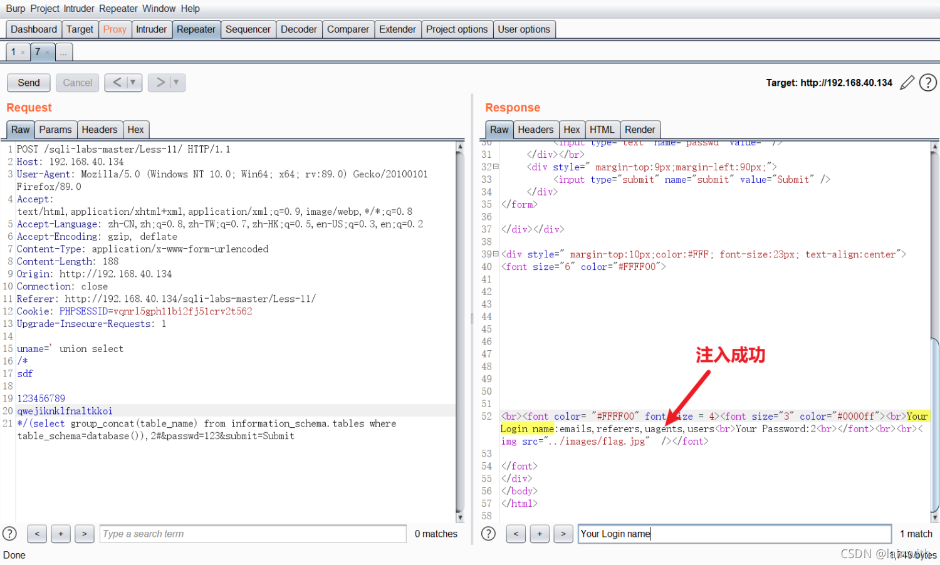Viewport: 940px width, 565px height.
Task: Open the Extender tab
Action: 397,29
